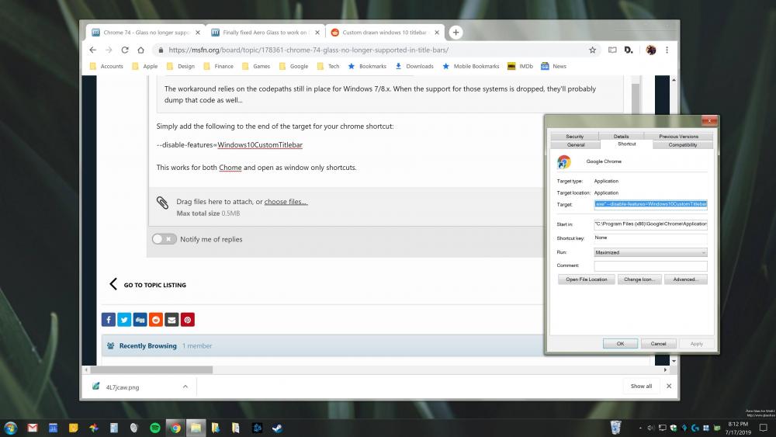Open Spotify from the taskbar

click(154, 428)
